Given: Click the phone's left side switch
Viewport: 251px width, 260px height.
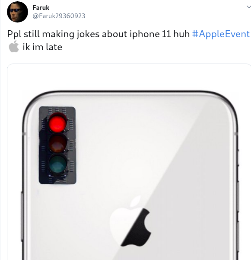Looking at the screenshot, I should 22,216.
